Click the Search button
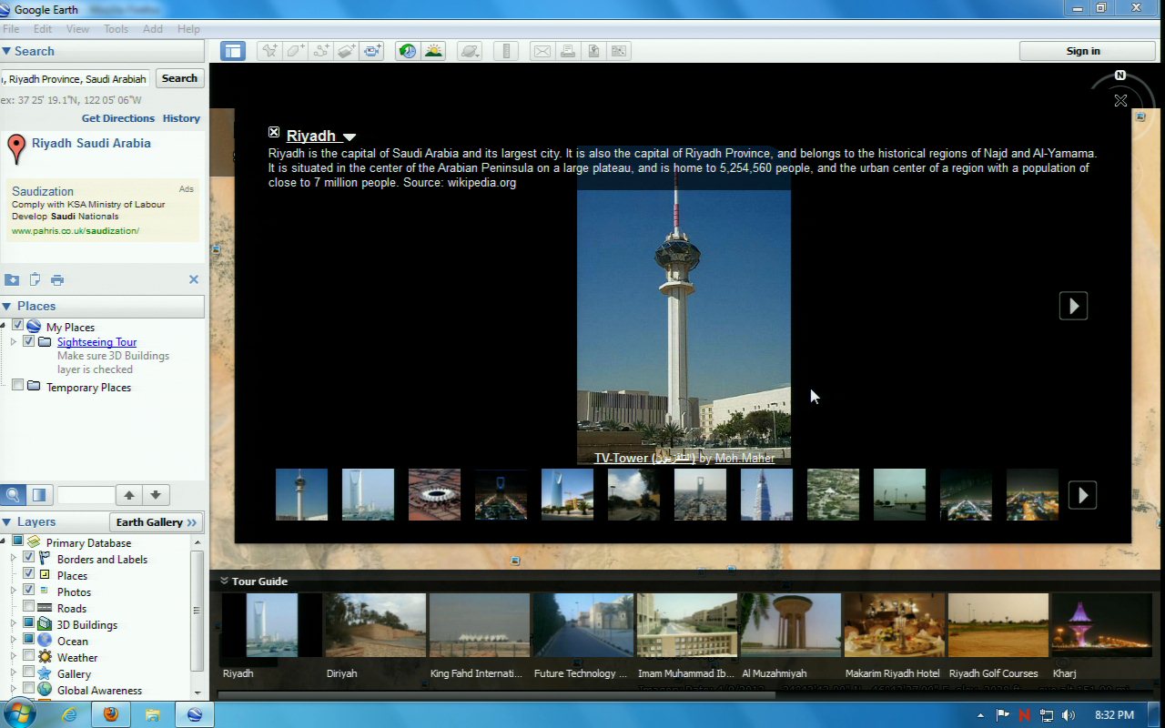This screenshot has width=1165, height=728. tap(179, 78)
